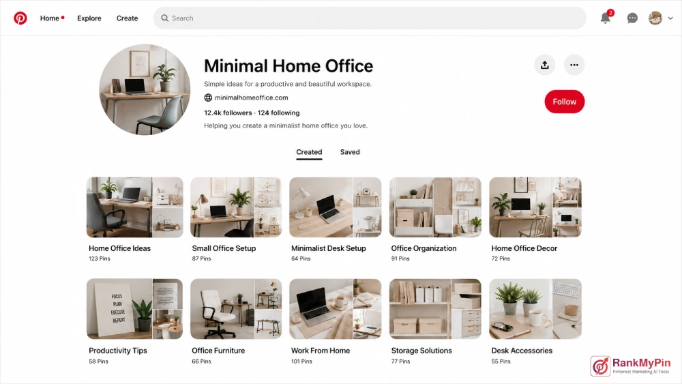View the 12.4k followers list
The image size is (682, 384).
point(228,113)
